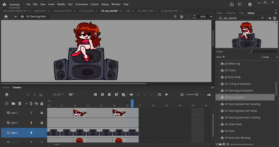
Task: Go to Animate home screen
Action: point(4,4)
